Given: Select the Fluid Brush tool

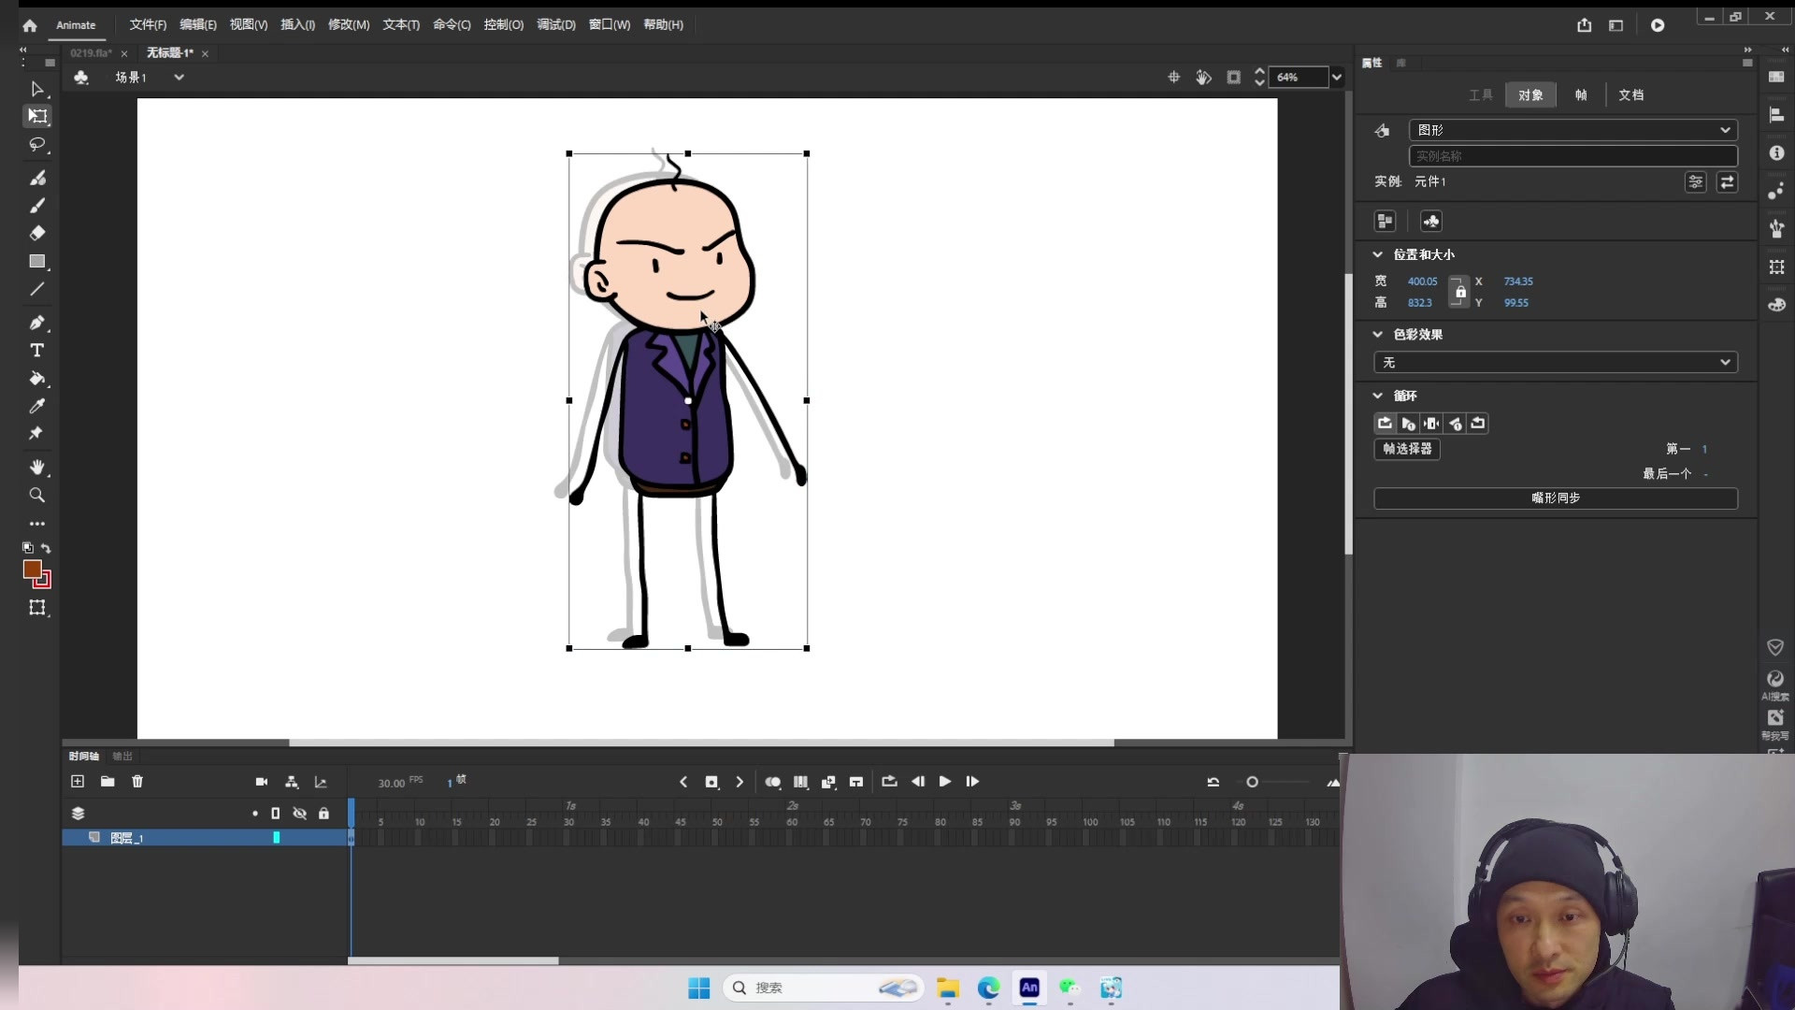Looking at the screenshot, I should click(37, 178).
